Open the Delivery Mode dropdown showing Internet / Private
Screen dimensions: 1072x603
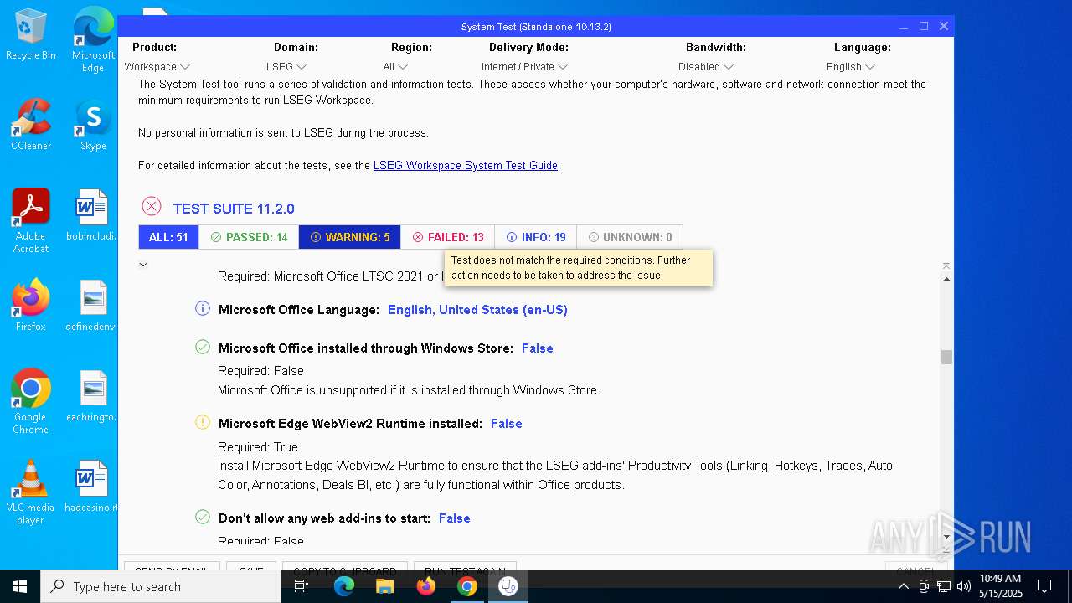(524, 67)
